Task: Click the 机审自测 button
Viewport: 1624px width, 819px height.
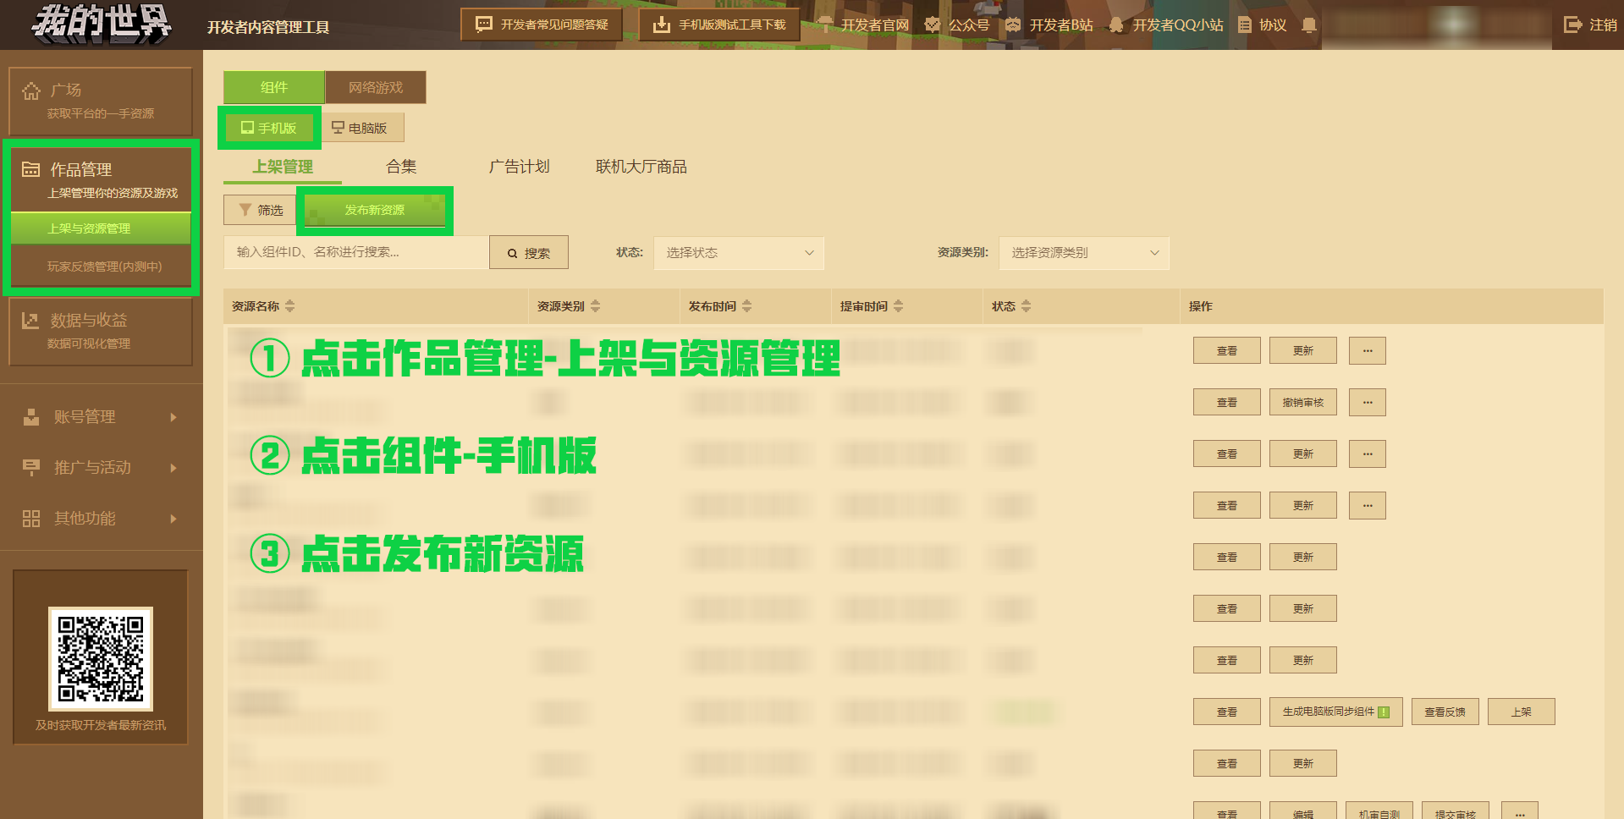Action: [x=1379, y=812]
